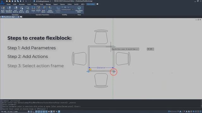Select the Flexiblock.dwg document tab
Screen dimensions: 202x113
9,17
